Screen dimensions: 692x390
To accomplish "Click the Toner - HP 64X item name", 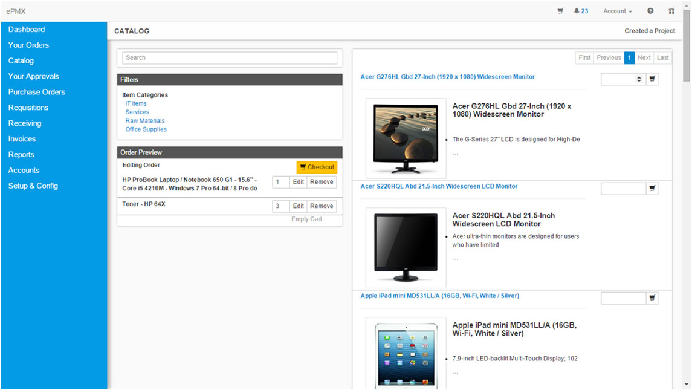I will [144, 204].
